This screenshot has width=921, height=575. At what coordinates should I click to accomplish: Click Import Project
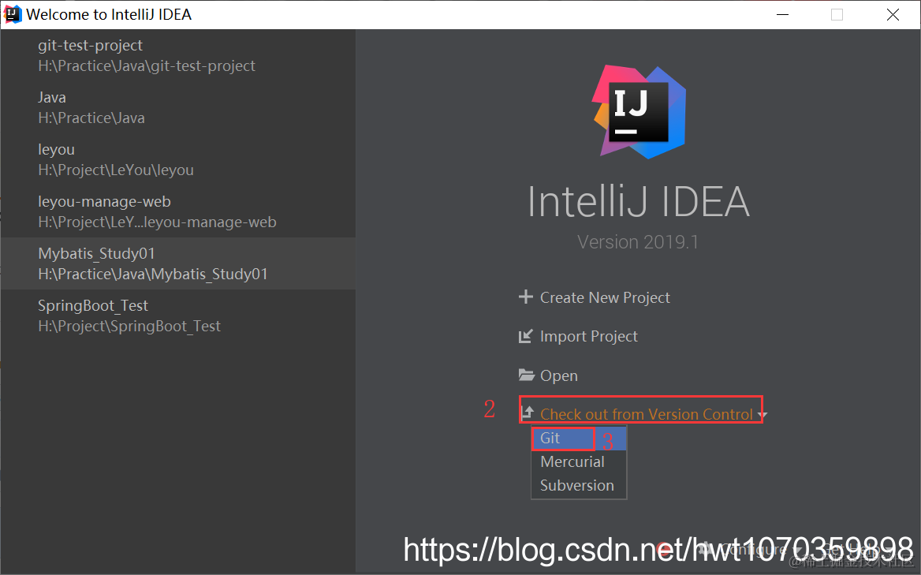[578, 336]
